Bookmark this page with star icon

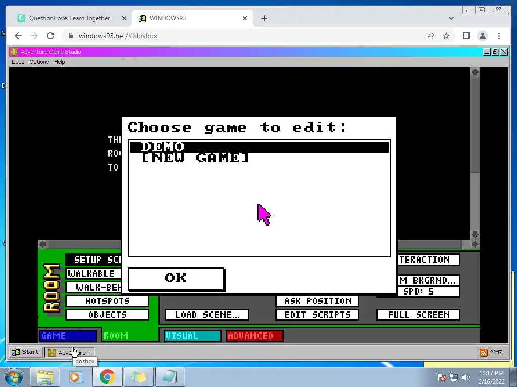(x=446, y=36)
